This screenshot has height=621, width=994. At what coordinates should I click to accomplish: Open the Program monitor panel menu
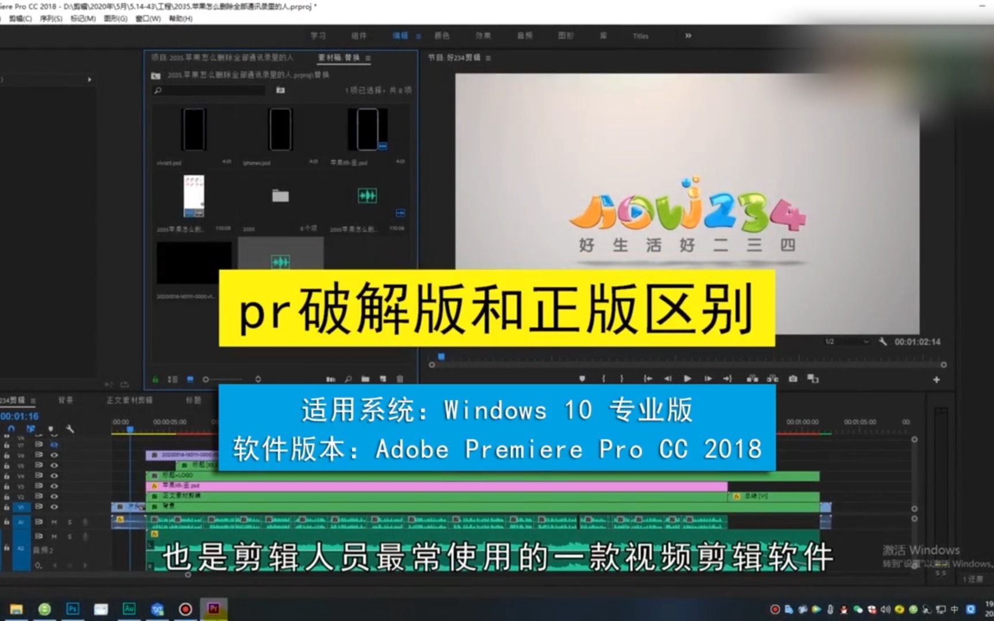click(488, 58)
